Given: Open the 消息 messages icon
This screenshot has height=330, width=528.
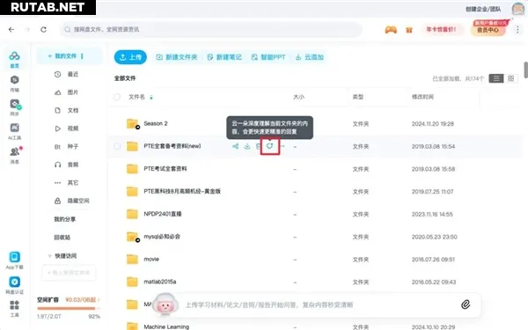Looking at the screenshot, I should (15, 151).
